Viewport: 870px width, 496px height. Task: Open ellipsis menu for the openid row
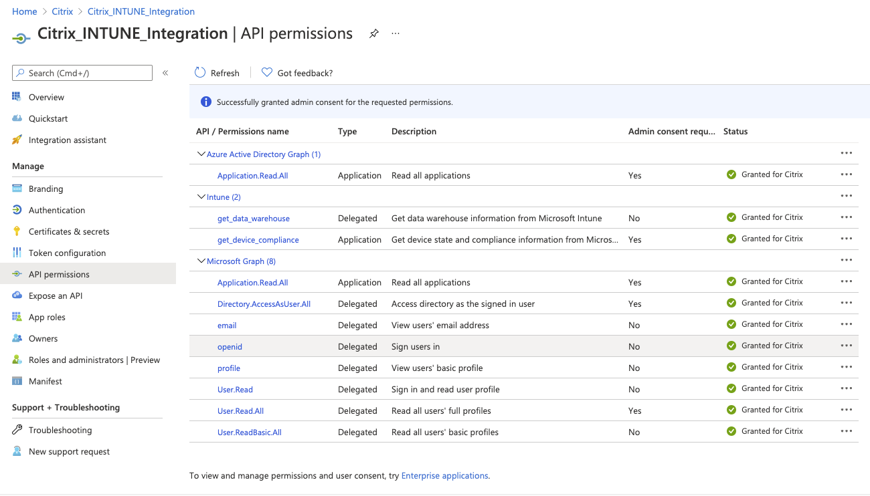[847, 346]
